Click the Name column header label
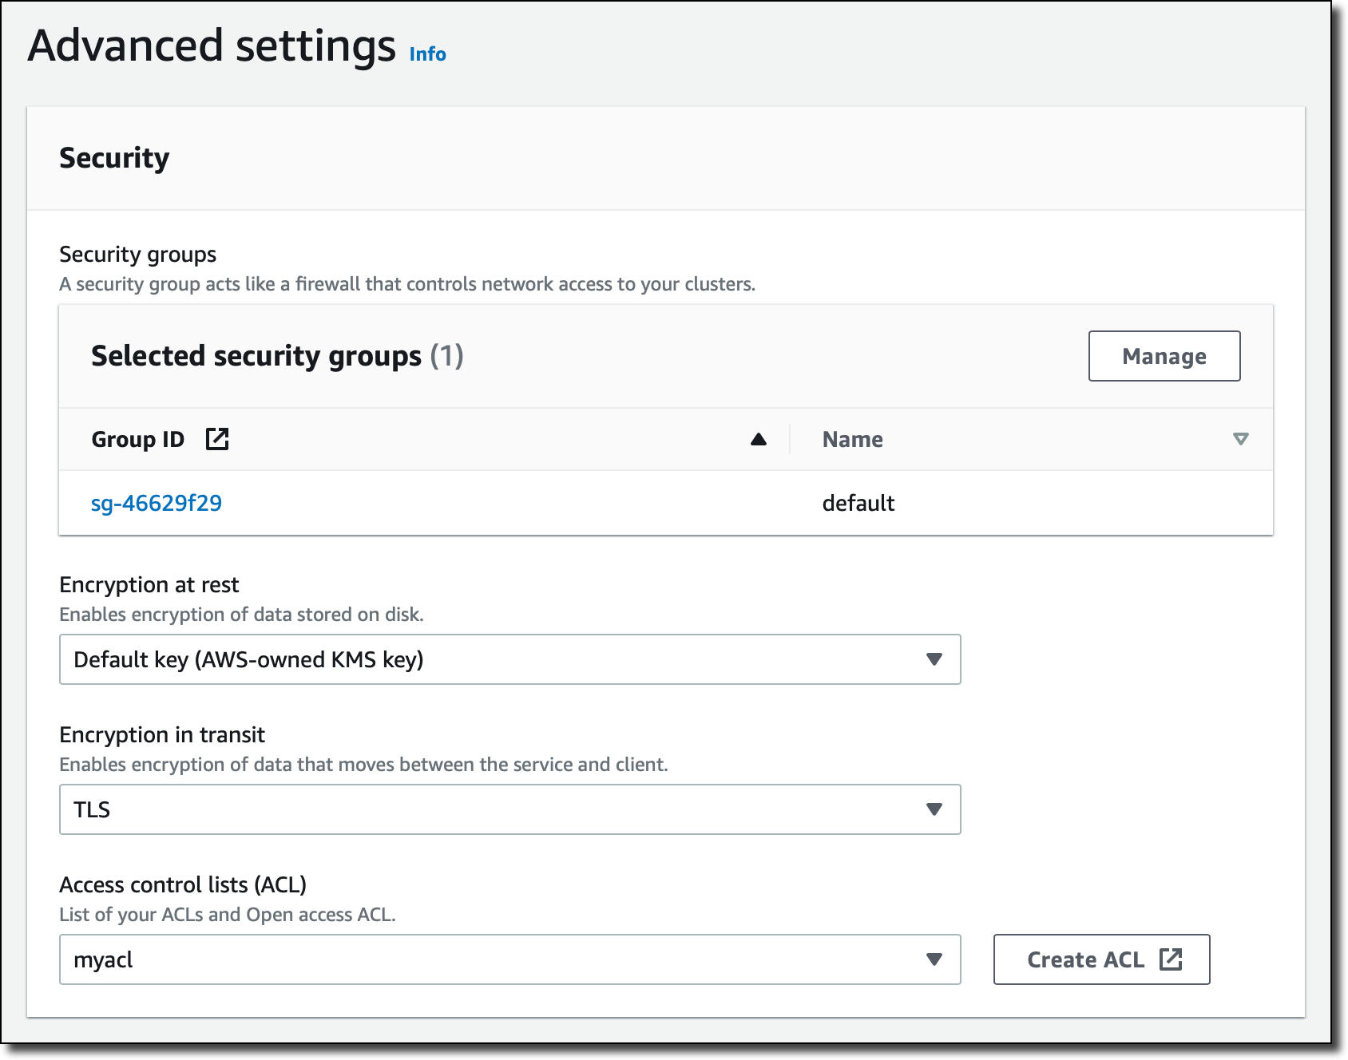Screen dimensions: 1348x1060 point(852,439)
